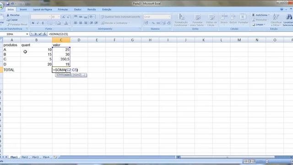
Task: Switch to the Inserir ribbon tab
Action: tap(23, 9)
